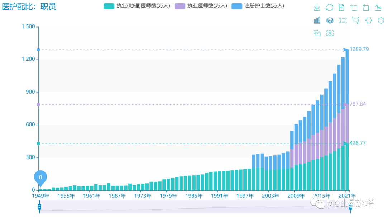Click the keep-selections overlapping boxes icon

(x=317, y=33)
